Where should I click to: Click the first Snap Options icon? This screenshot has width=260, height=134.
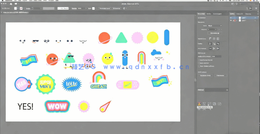coord(210,48)
